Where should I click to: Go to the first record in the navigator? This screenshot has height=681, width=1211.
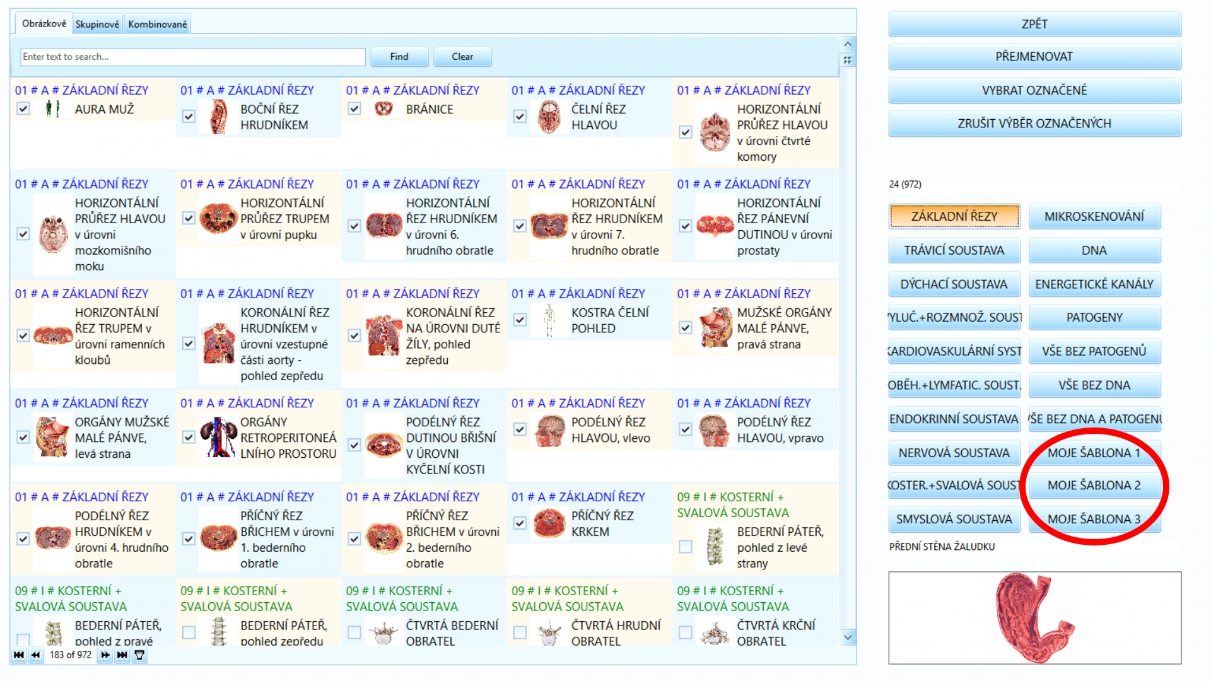pyautogui.click(x=19, y=655)
